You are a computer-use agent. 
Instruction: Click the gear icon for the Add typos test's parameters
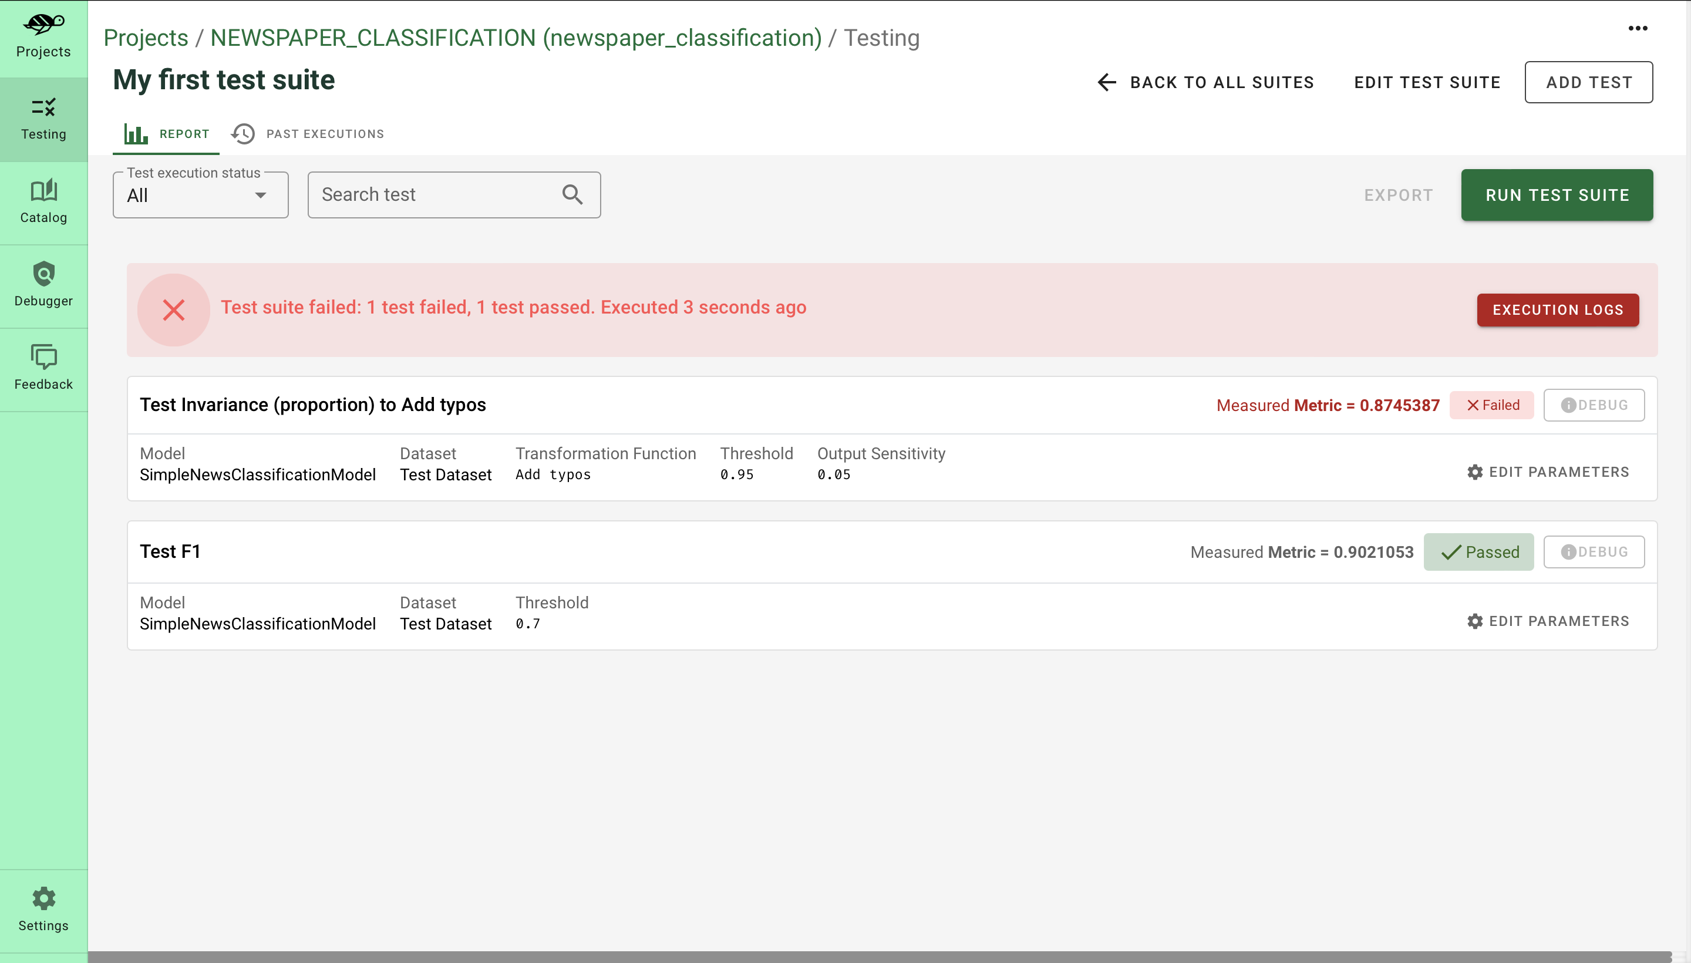(1474, 472)
